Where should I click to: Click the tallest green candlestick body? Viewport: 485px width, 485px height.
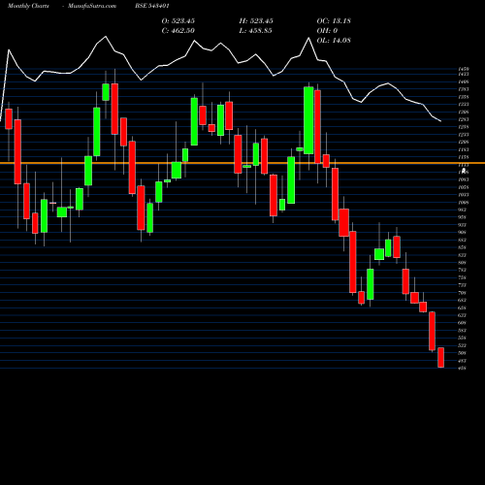point(308,120)
